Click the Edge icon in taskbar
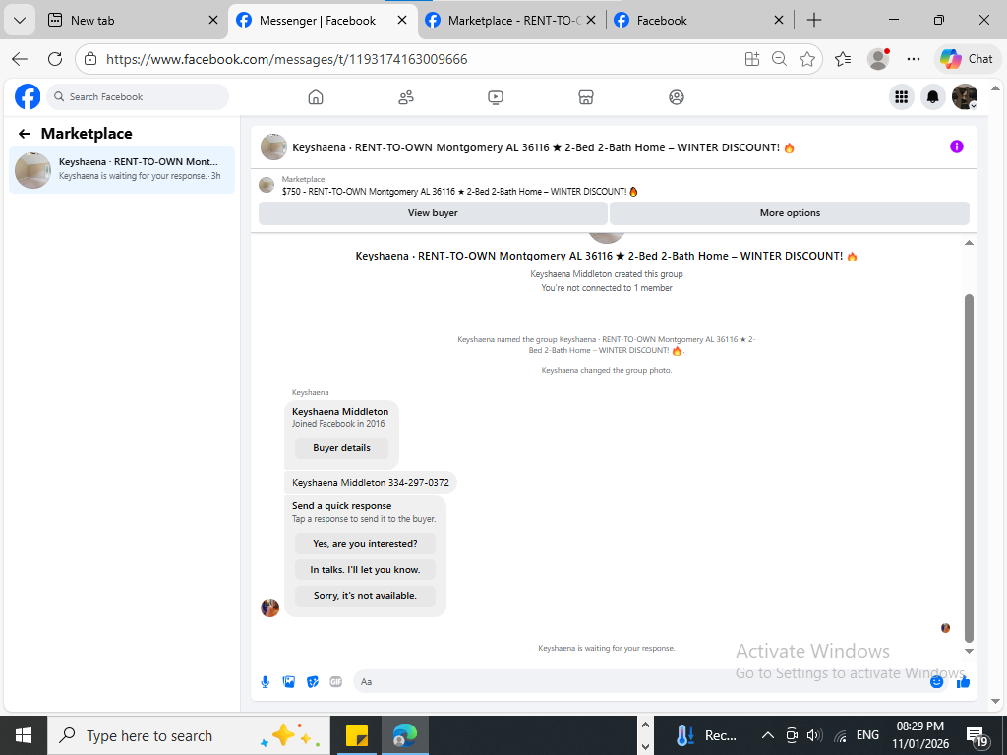 (x=405, y=735)
